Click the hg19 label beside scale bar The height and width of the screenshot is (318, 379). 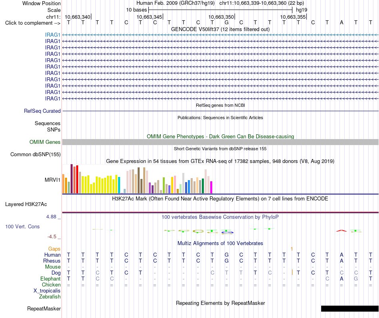(302, 10)
